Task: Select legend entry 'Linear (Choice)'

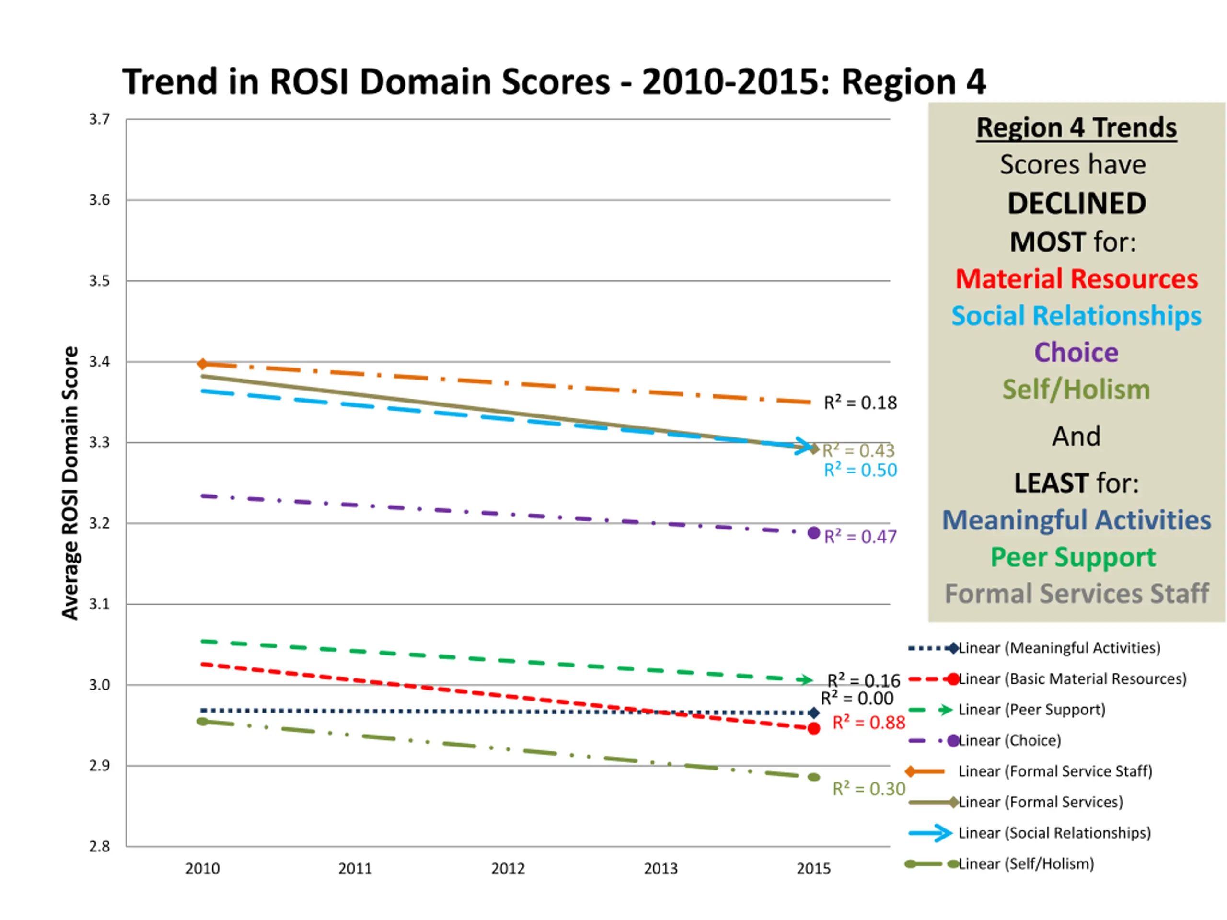Action: tap(1009, 740)
